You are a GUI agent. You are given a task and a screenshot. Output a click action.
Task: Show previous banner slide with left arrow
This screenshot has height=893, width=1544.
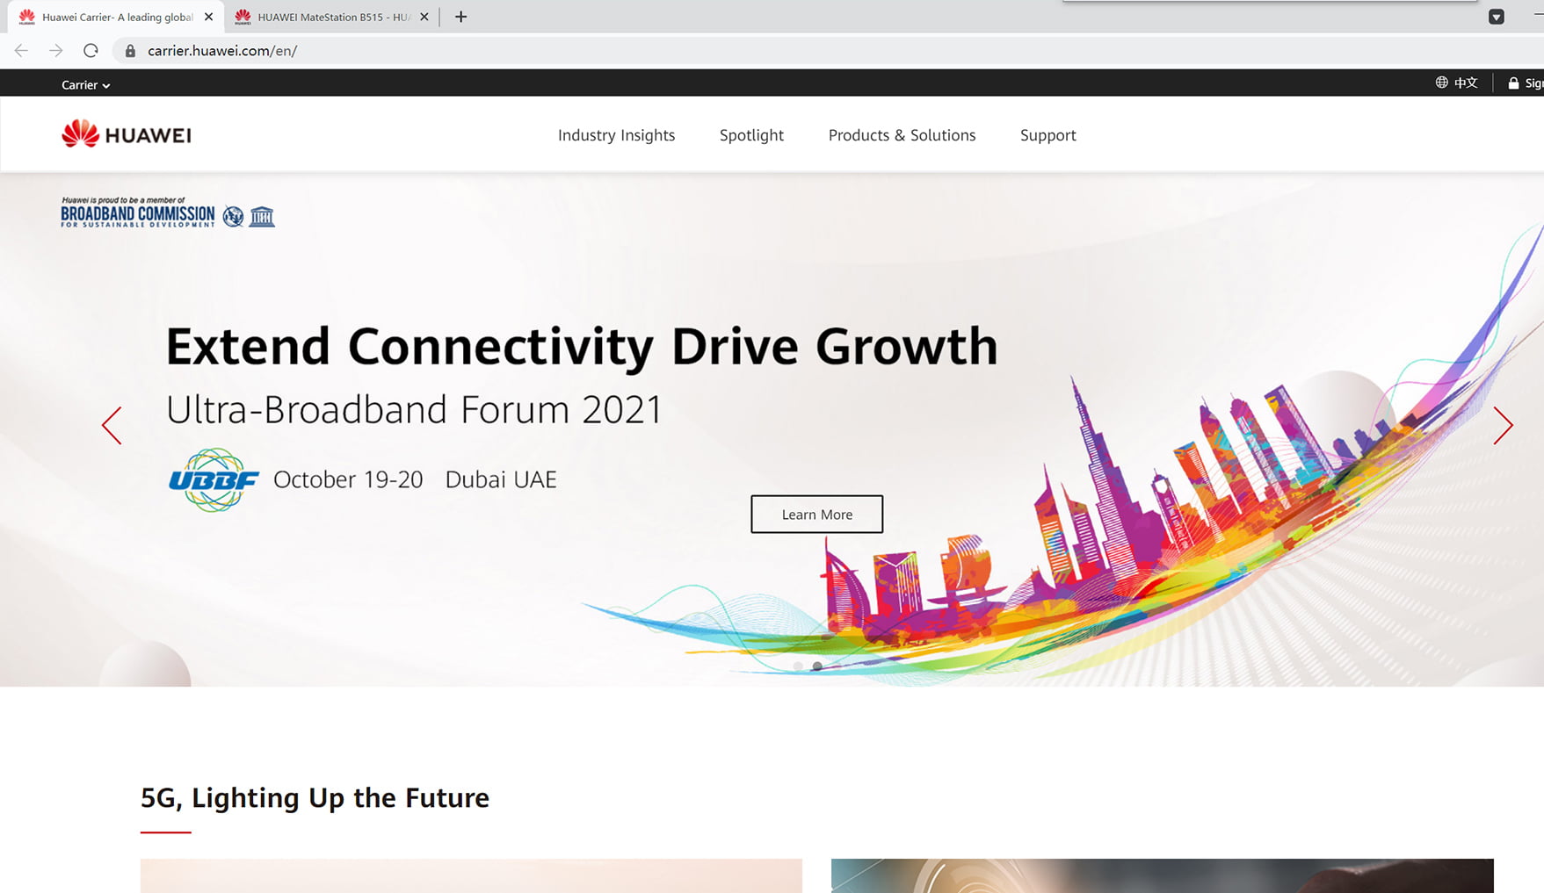(112, 426)
